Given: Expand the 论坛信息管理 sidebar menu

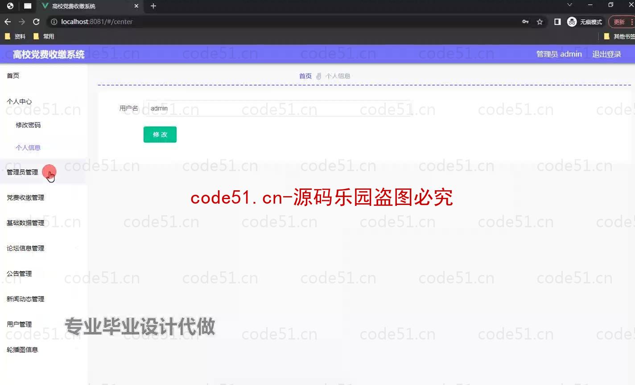Looking at the screenshot, I should (x=43, y=248).
